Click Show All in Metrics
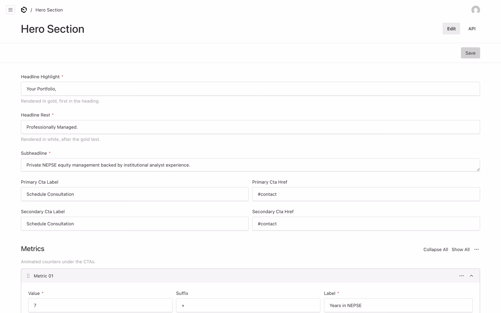 pos(460,249)
